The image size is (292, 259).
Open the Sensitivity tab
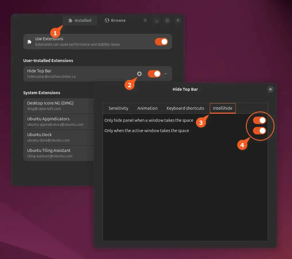pos(118,108)
